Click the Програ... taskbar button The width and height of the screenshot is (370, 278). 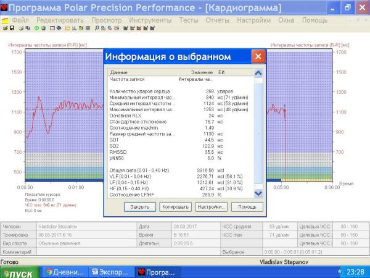coord(158,272)
